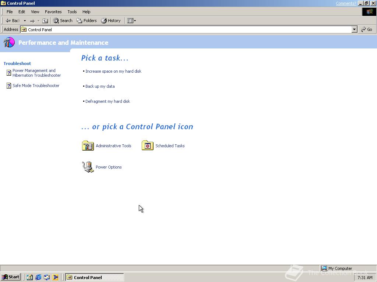Expand the Back button history dropdown arrow
The width and height of the screenshot is (377, 282).
coord(25,21)
